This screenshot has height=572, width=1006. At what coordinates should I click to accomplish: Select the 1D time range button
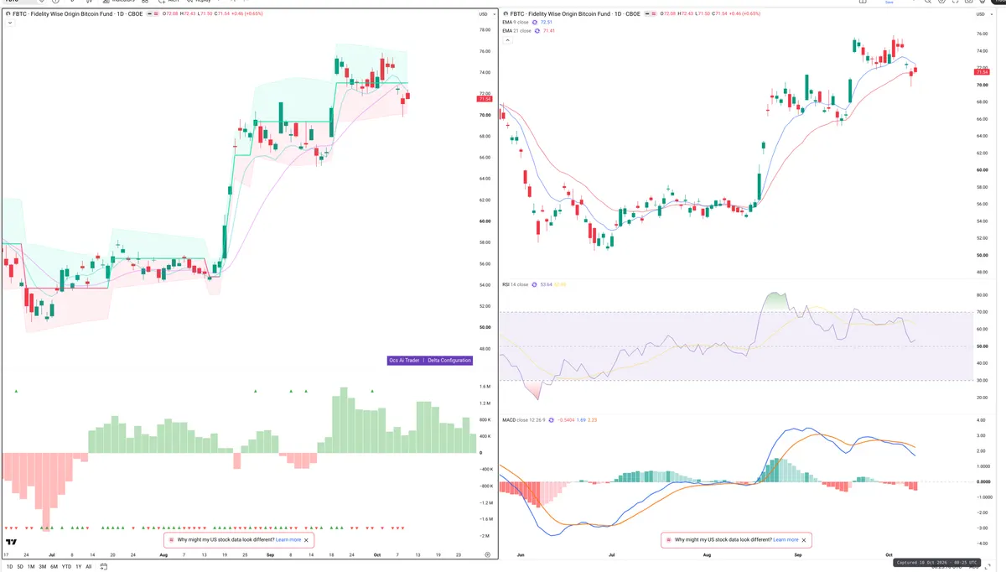[10, 567]
